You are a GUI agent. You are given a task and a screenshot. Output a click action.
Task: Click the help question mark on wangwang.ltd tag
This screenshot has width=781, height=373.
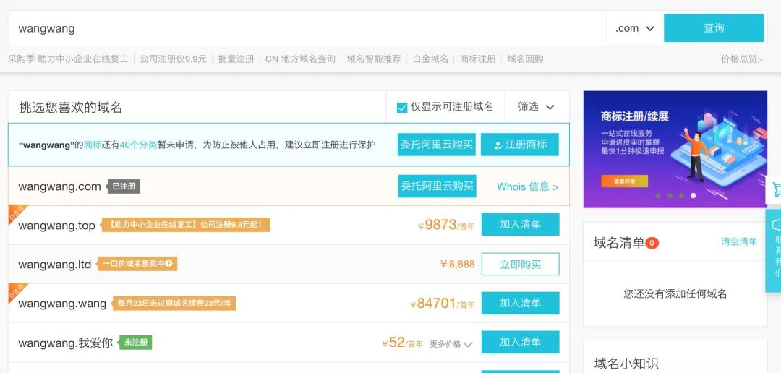point(168,263)
